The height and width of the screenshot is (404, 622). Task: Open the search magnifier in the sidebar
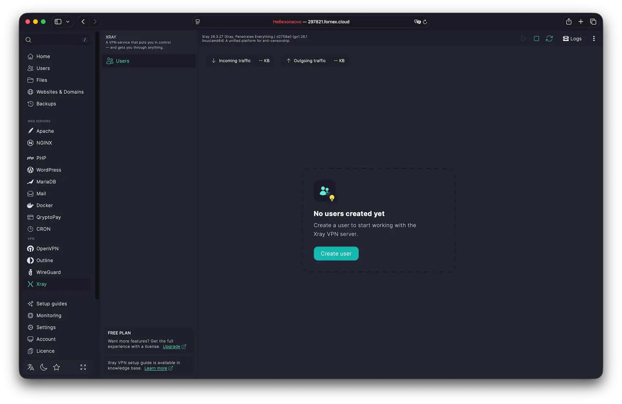click(x=28, y=39)
